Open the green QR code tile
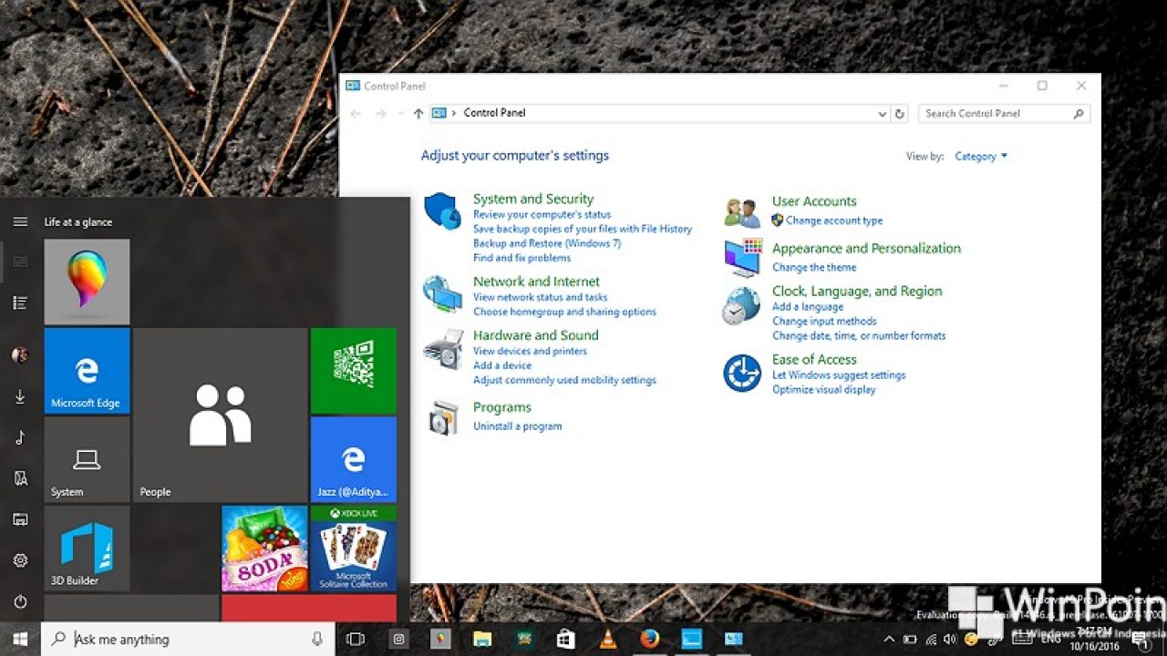This screenshot has width=1167, height=656. pos(354,371)
